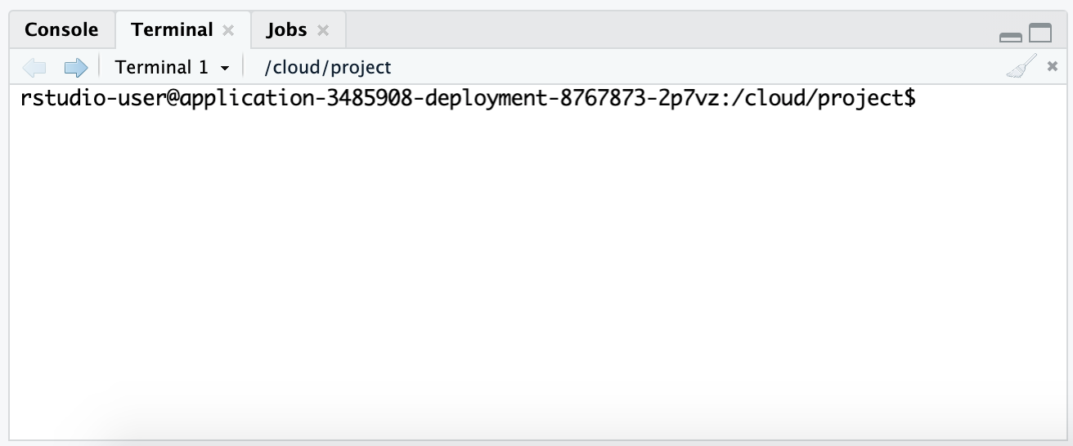Clear terminal buffer with the broom icon
The width and height of the screenshot is (1073, 446).
point(1021,67)
